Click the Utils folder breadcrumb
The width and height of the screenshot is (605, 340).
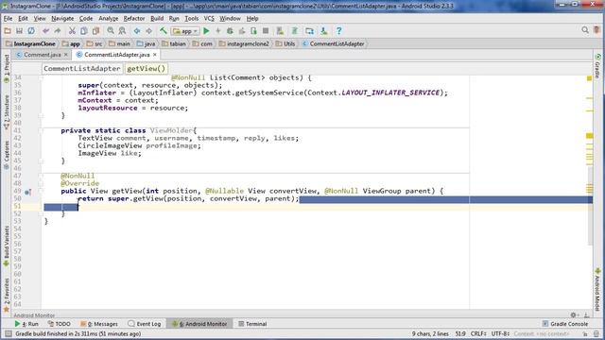(x=285, y=44)
